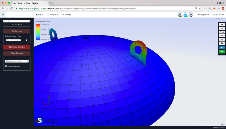The height and width of the screenshot is (129, 226).
Task: Open the load case LC1 dropdown
Action: [x=17, y=21]
